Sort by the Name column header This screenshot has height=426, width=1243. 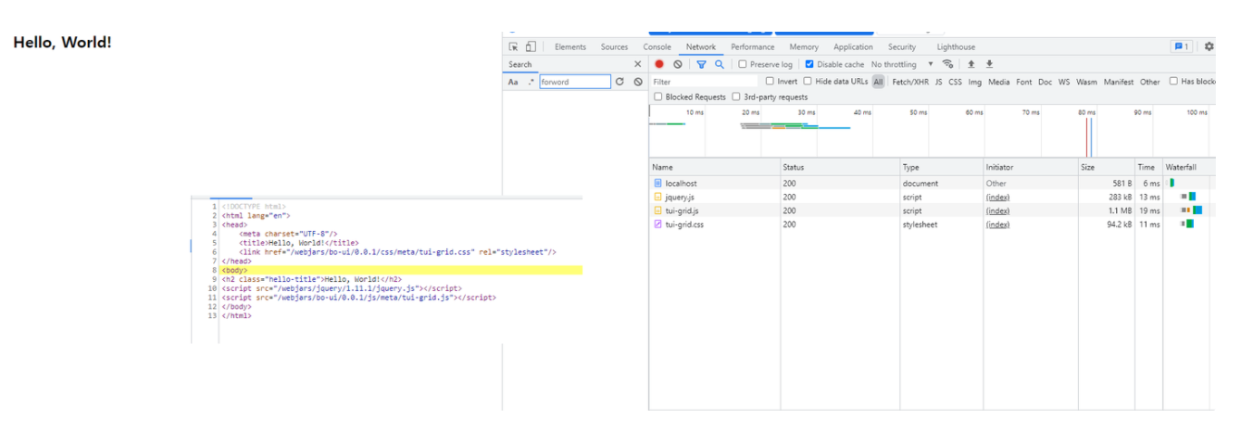click(x=714, y=167)
